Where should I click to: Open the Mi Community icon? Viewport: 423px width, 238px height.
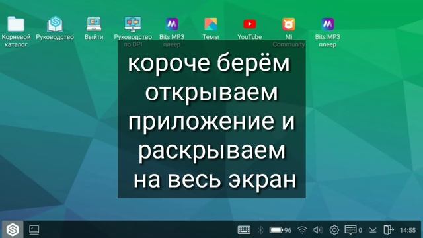pyautogui.click(x=289, y=24)
